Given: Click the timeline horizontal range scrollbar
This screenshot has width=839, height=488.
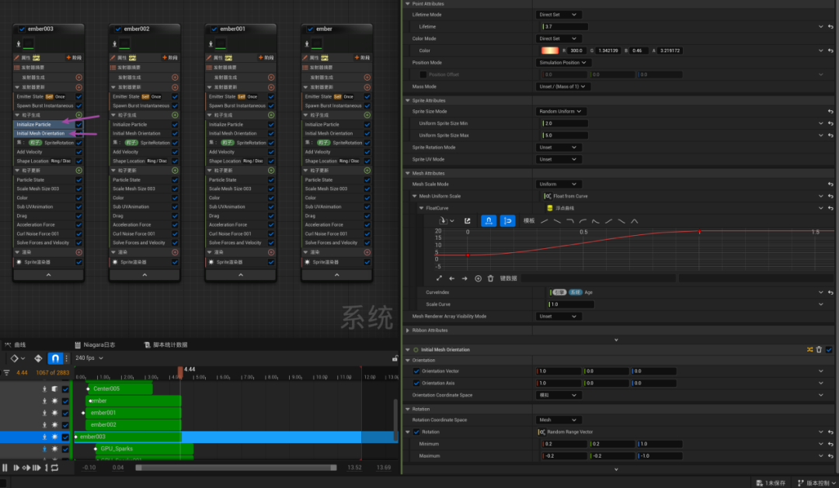Looking at the screenshot, I should 236,468.
